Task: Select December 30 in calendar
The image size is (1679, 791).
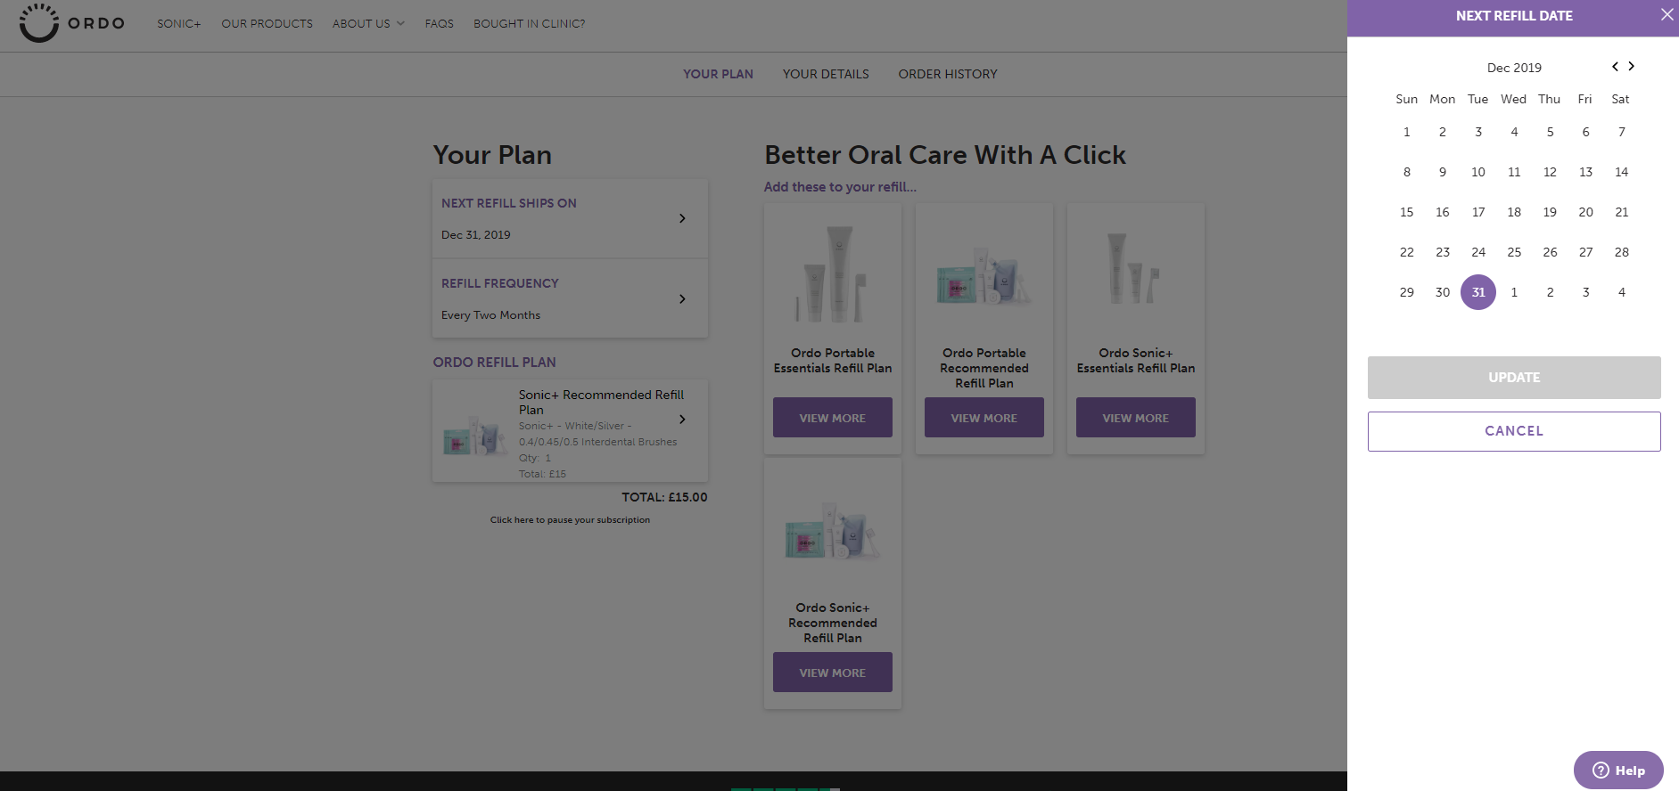Action: (x=1443, y=292)
